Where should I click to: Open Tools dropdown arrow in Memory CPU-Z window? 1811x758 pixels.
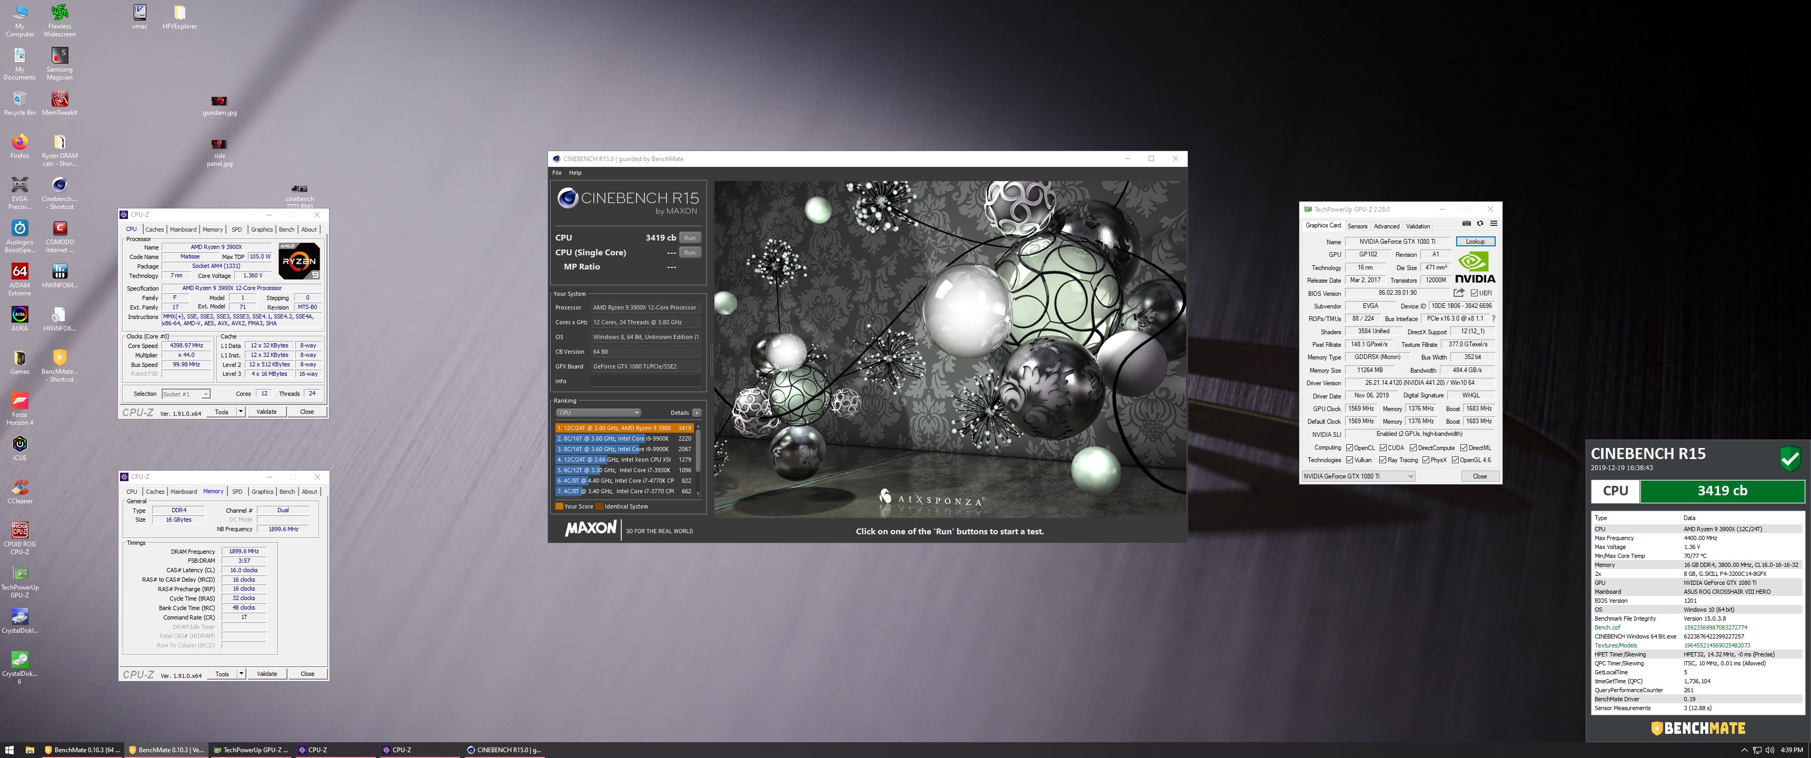(x=241, y=674)
